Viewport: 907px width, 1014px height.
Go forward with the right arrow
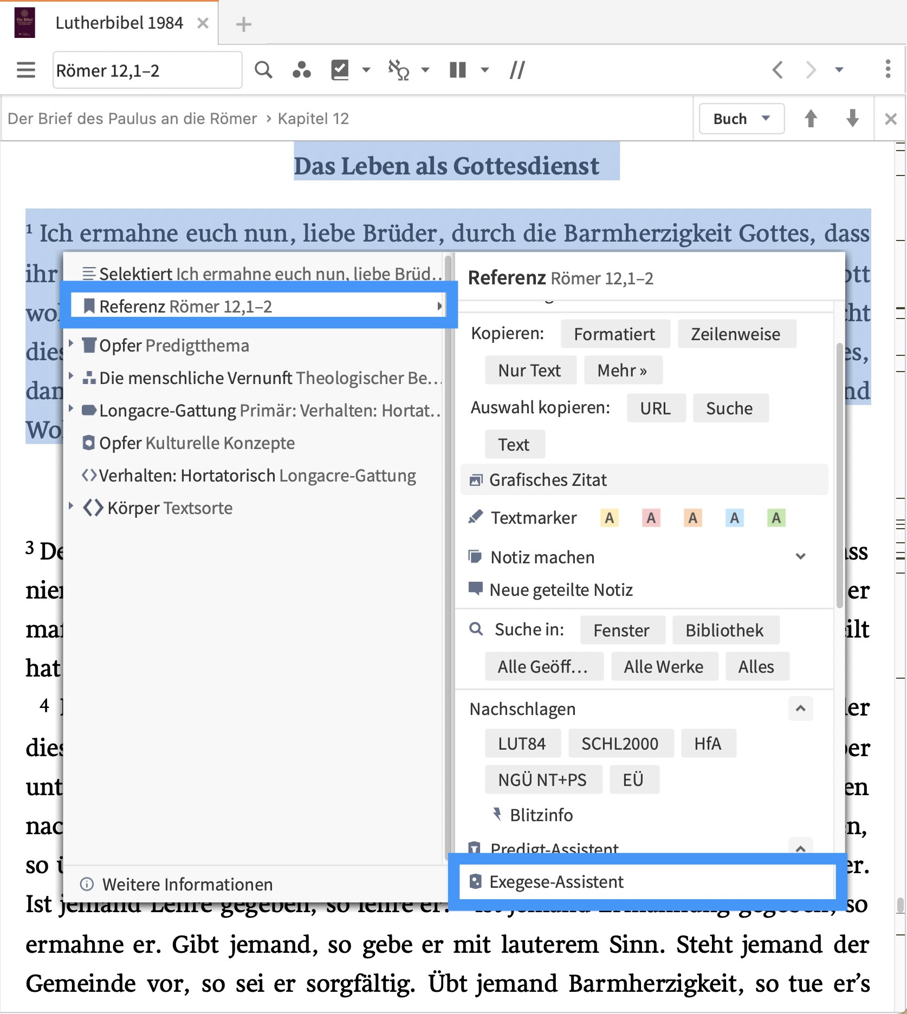811,70
